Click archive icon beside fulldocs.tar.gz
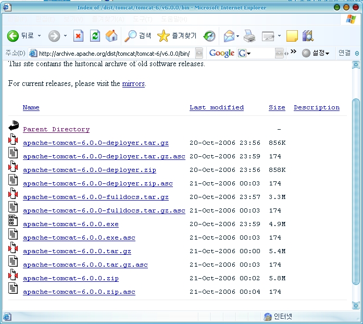The image size is (363, 324). (13, 193)
